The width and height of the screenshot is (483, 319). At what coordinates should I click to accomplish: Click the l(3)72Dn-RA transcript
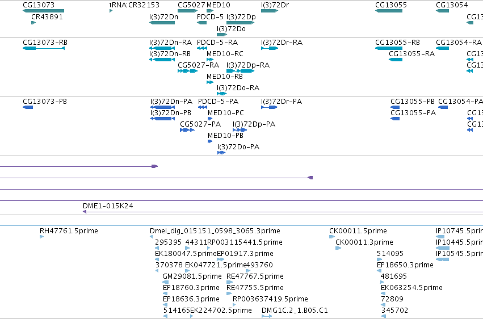tap(162, 48)
